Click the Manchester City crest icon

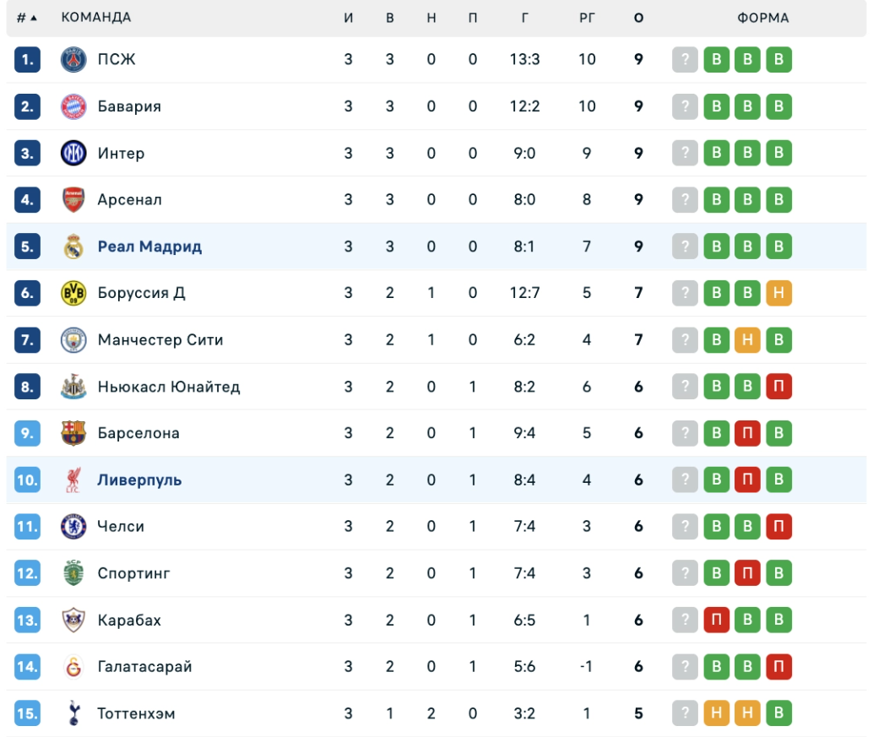[x=73, y=340]
